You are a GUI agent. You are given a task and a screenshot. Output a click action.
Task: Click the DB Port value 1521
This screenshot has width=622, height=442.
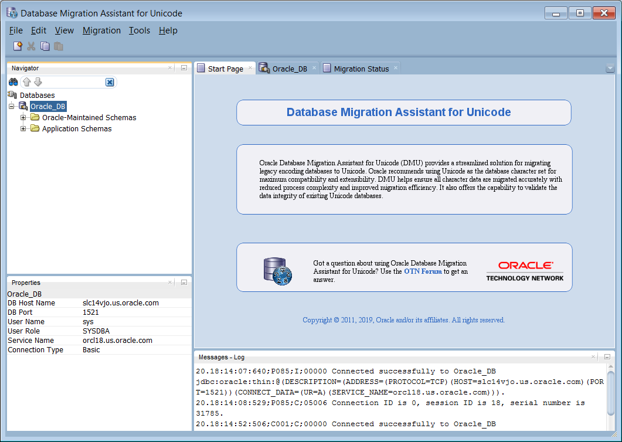pos(90,312)
